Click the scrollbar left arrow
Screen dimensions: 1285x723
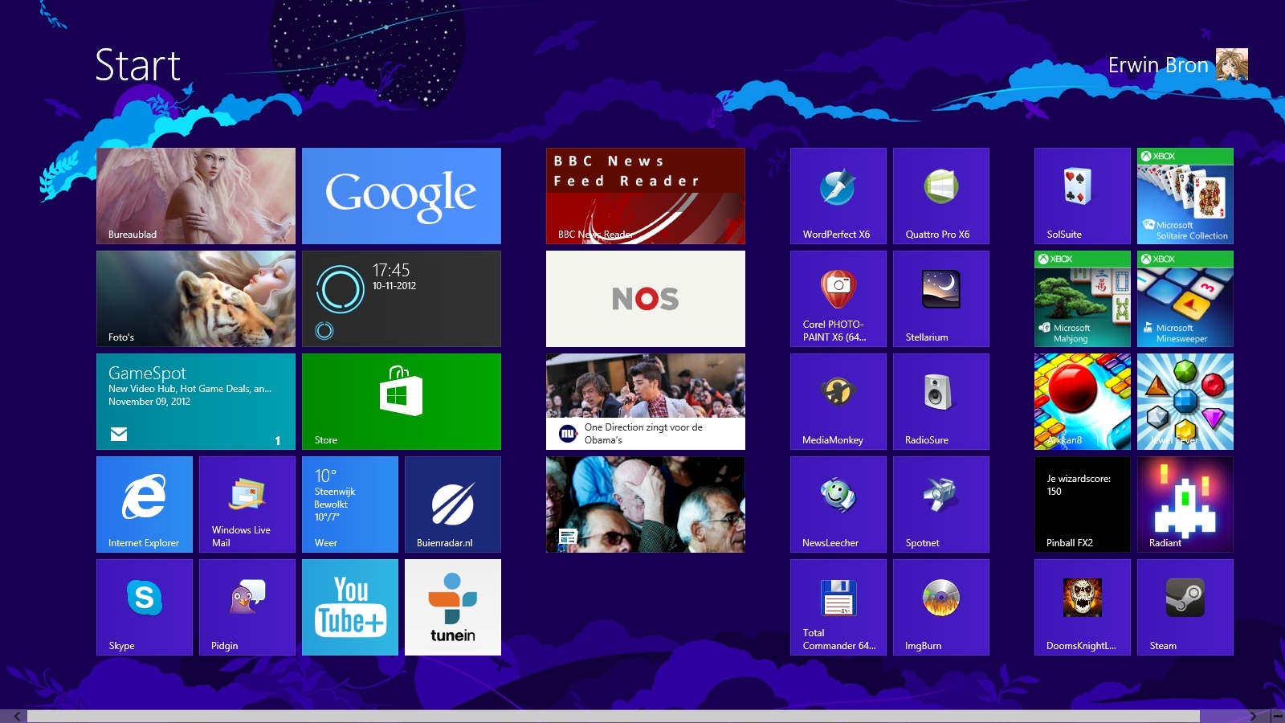coord(16,716)
